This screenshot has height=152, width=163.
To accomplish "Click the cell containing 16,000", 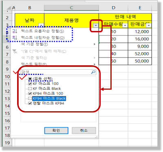I will 140,39.
